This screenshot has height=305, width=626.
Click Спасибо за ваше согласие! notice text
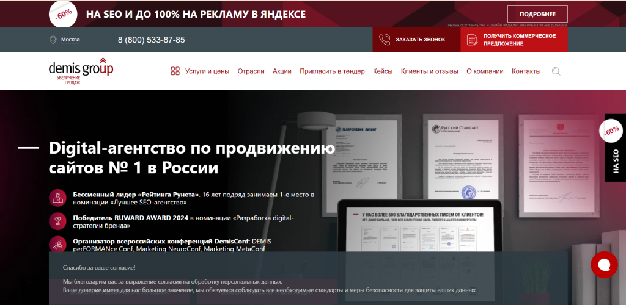click(99, 268)
